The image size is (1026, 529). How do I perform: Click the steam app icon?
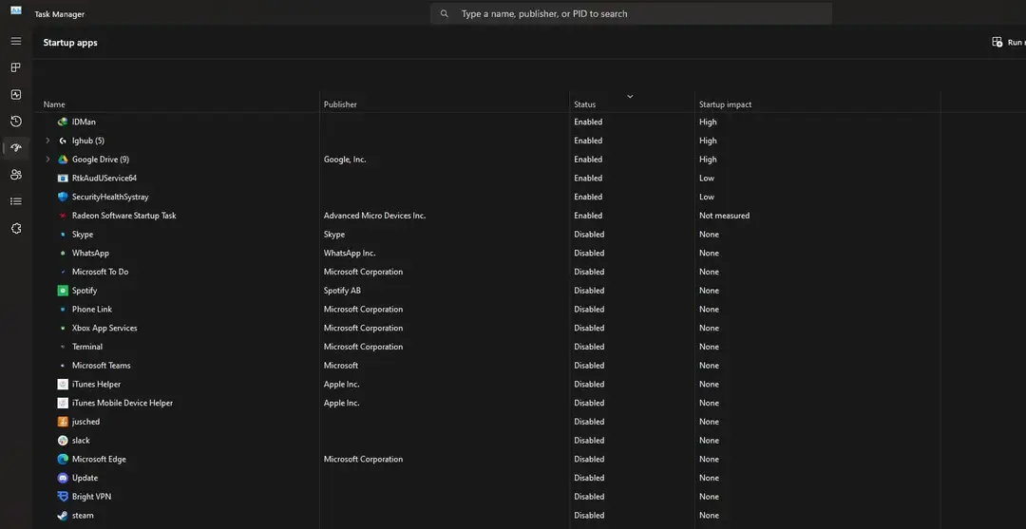point(63,516)
